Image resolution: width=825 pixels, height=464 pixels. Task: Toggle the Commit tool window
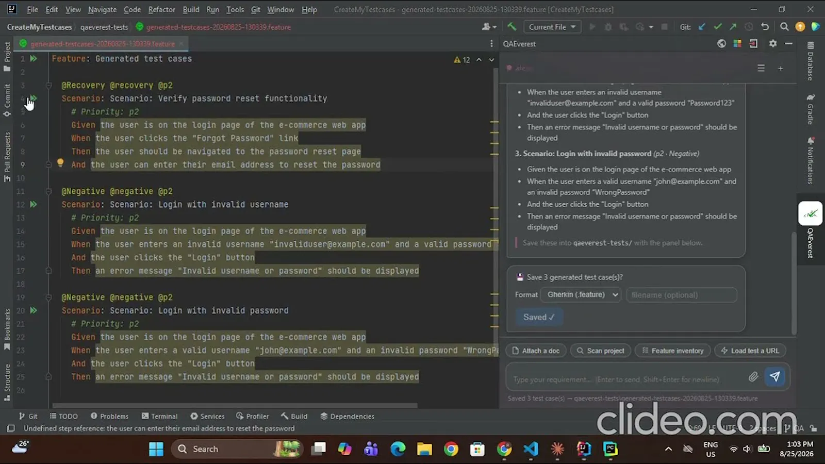[7, 100]
